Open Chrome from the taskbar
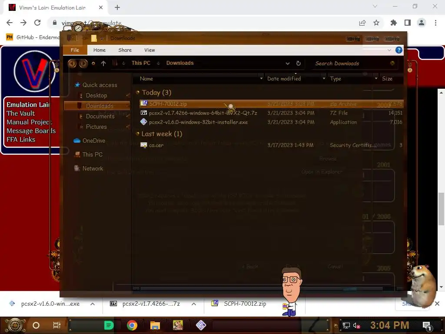This screenshot has width=445, height=334. pos(132,325)
